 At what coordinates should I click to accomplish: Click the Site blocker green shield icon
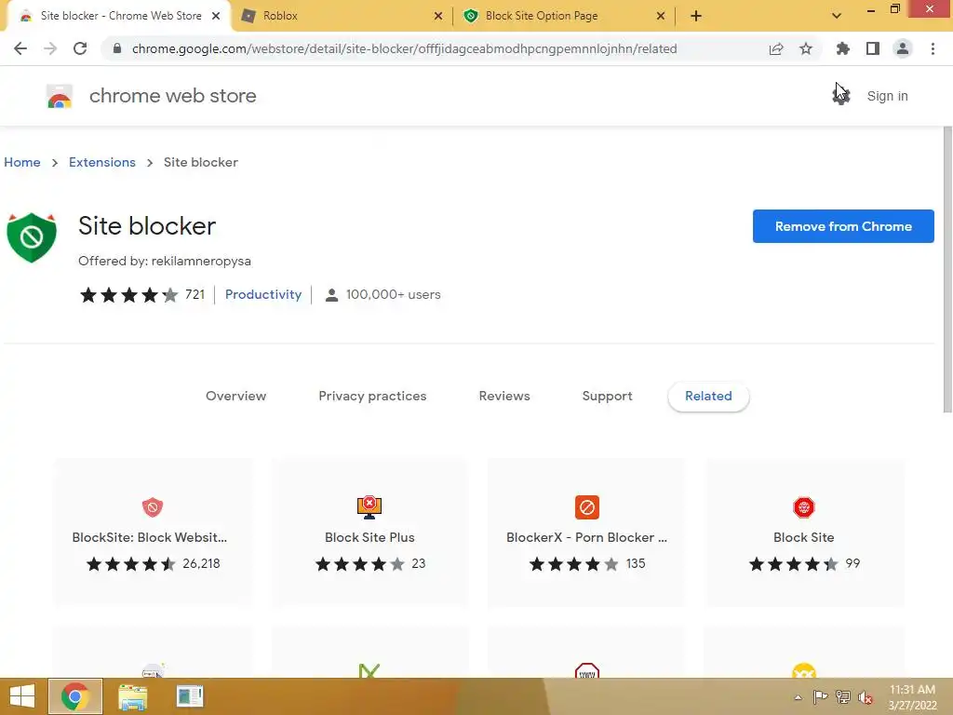pos(32,237)
